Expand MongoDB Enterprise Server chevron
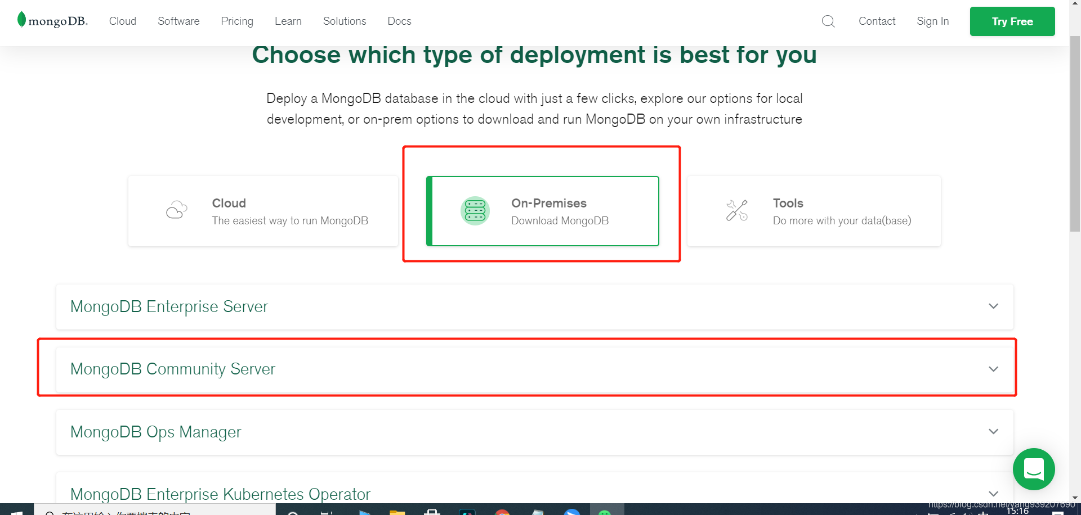This screenshot has height=515, width=1081. 993,306
